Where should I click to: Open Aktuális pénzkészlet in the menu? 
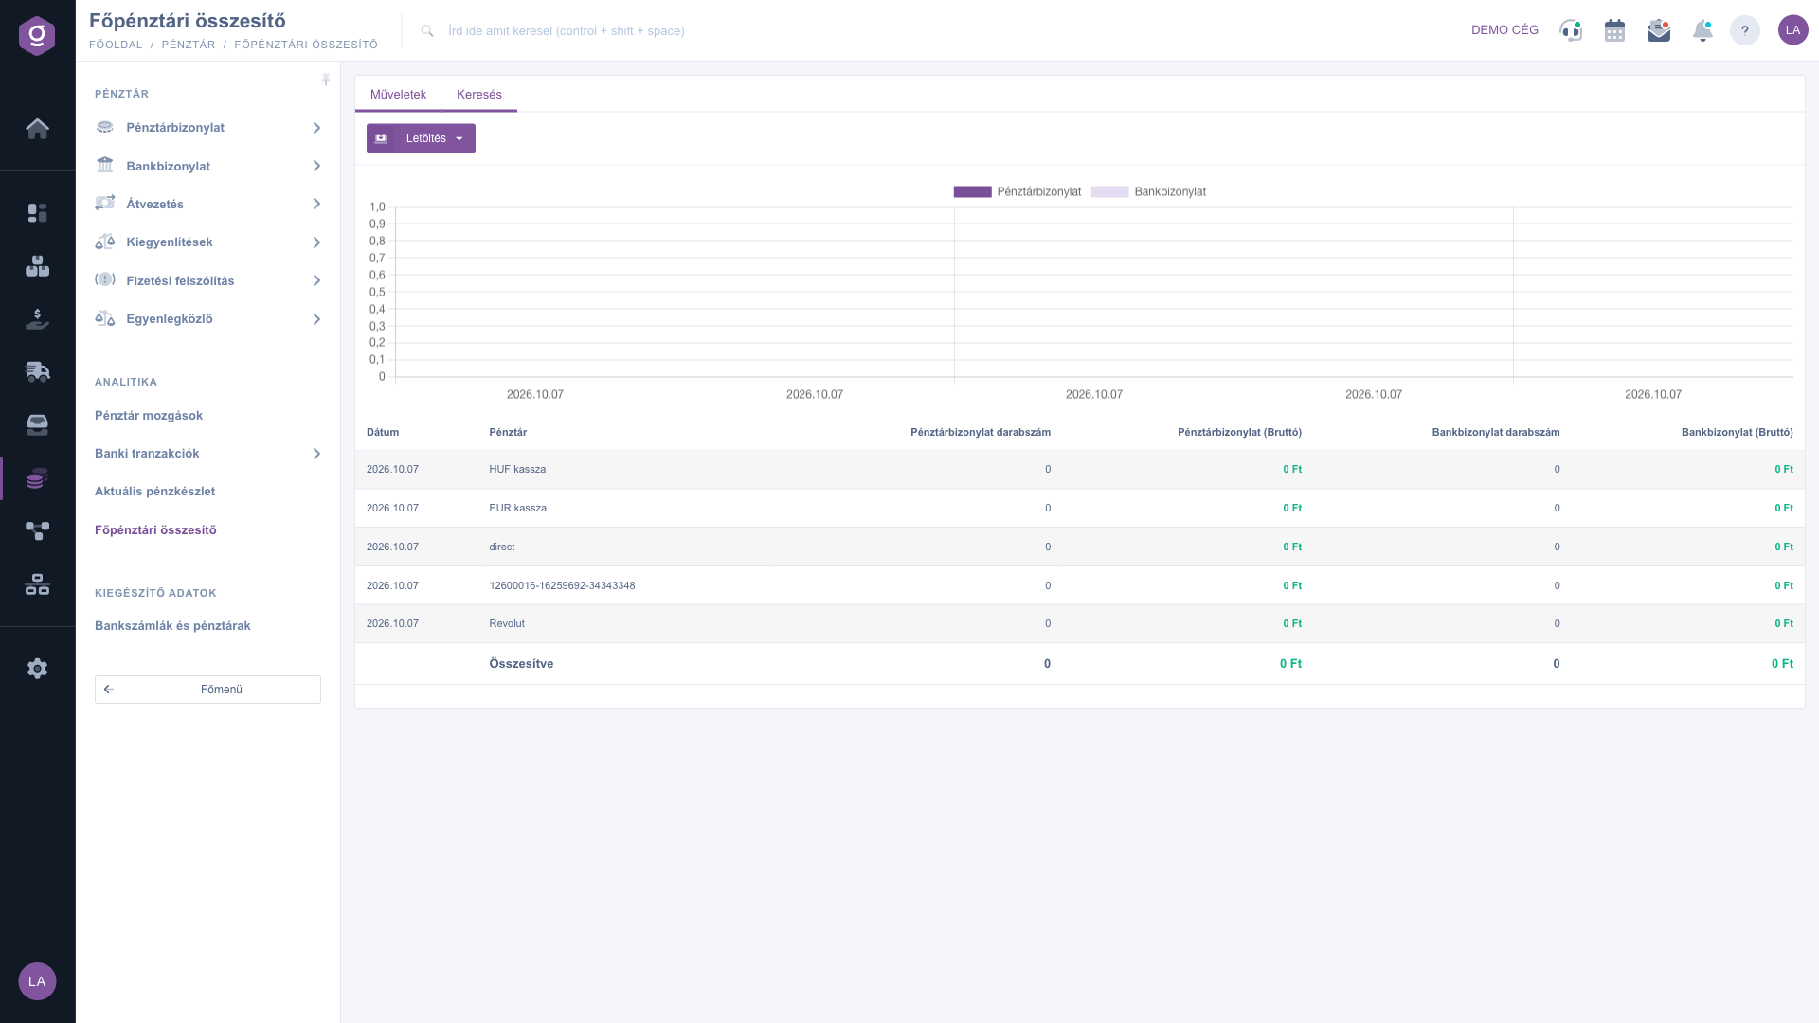pyautogui.click(x=154, y=492)
